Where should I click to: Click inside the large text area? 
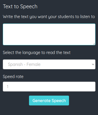point(49,34)
